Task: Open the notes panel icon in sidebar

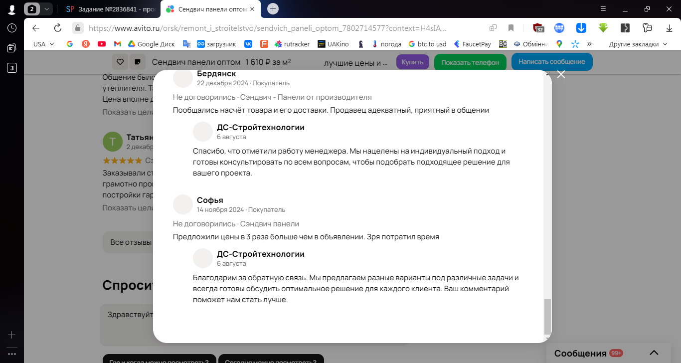Action: (12, 48)
